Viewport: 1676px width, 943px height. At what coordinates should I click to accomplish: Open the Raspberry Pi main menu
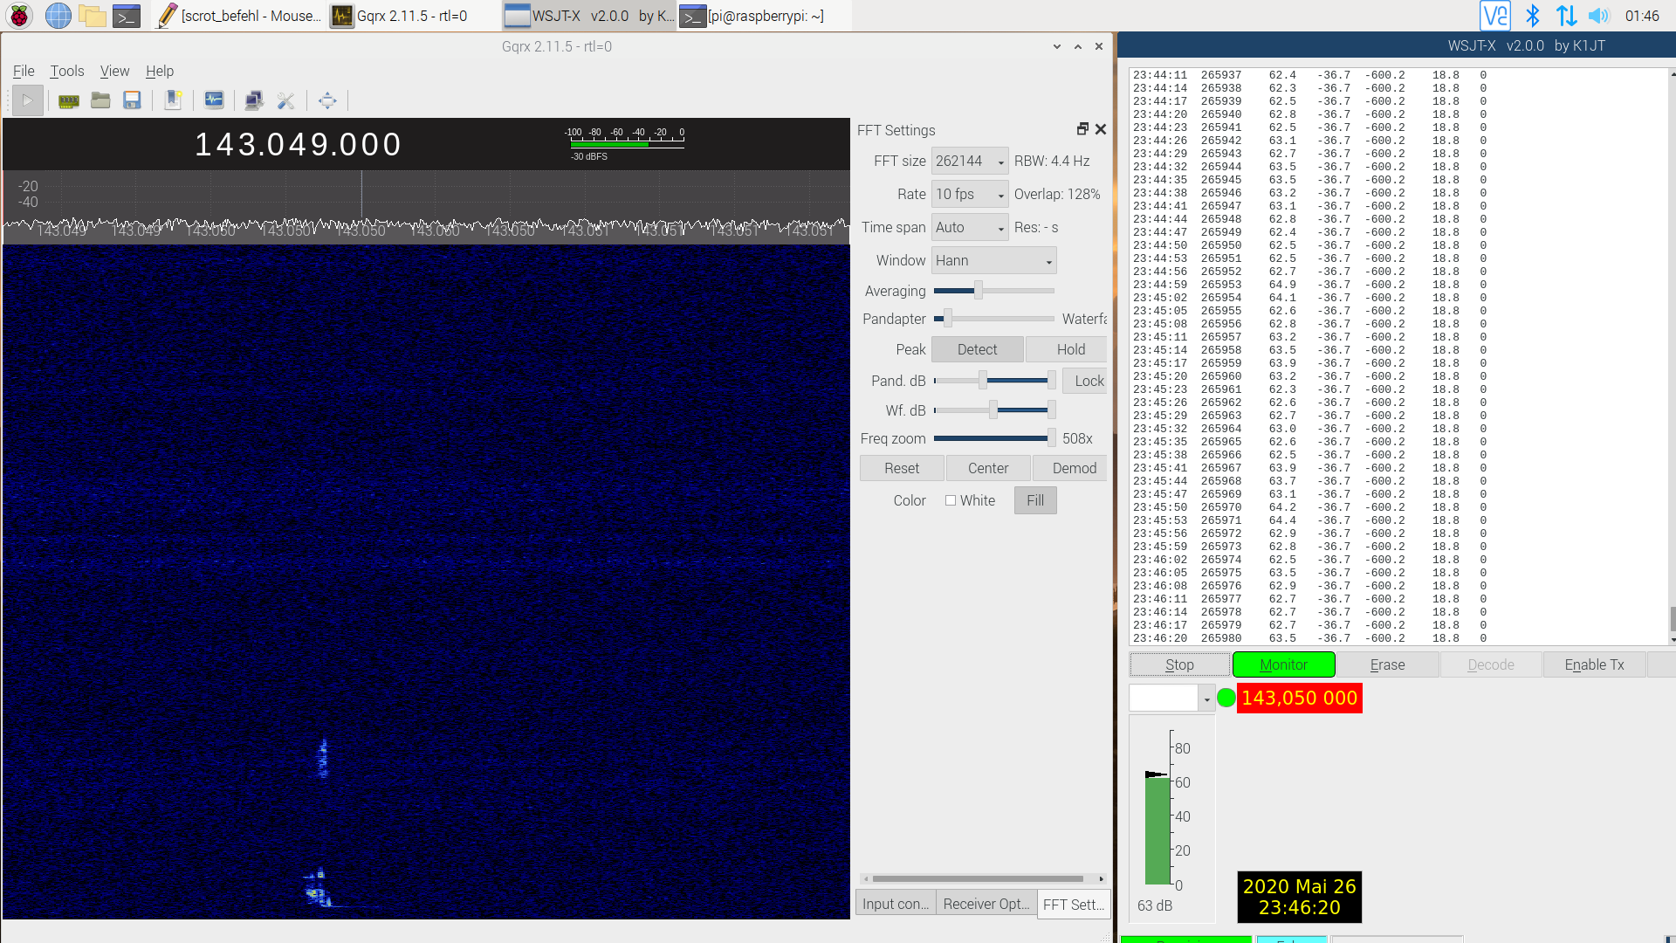click(19, 16)
